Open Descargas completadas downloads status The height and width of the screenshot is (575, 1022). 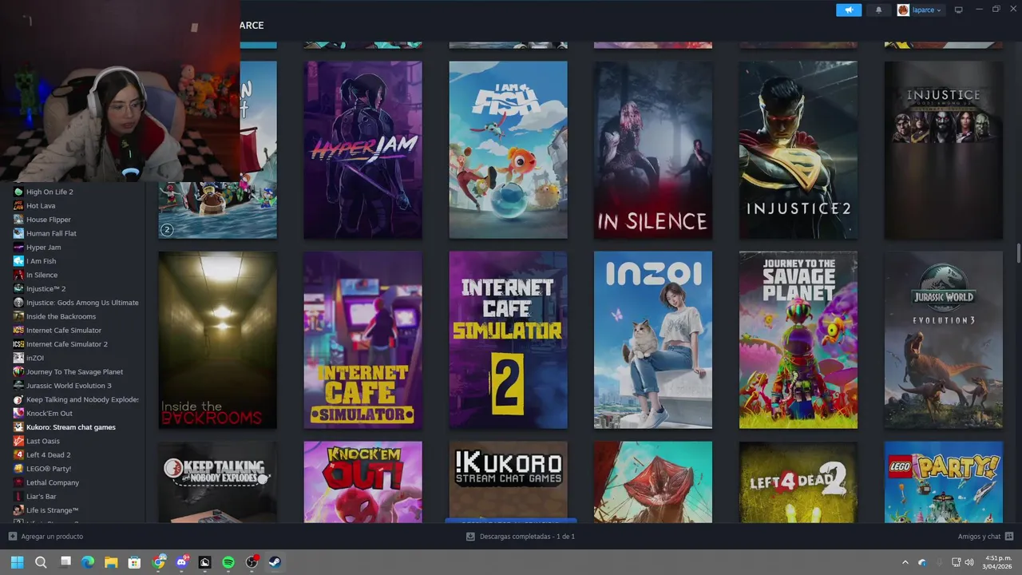(x=520, y=537)
